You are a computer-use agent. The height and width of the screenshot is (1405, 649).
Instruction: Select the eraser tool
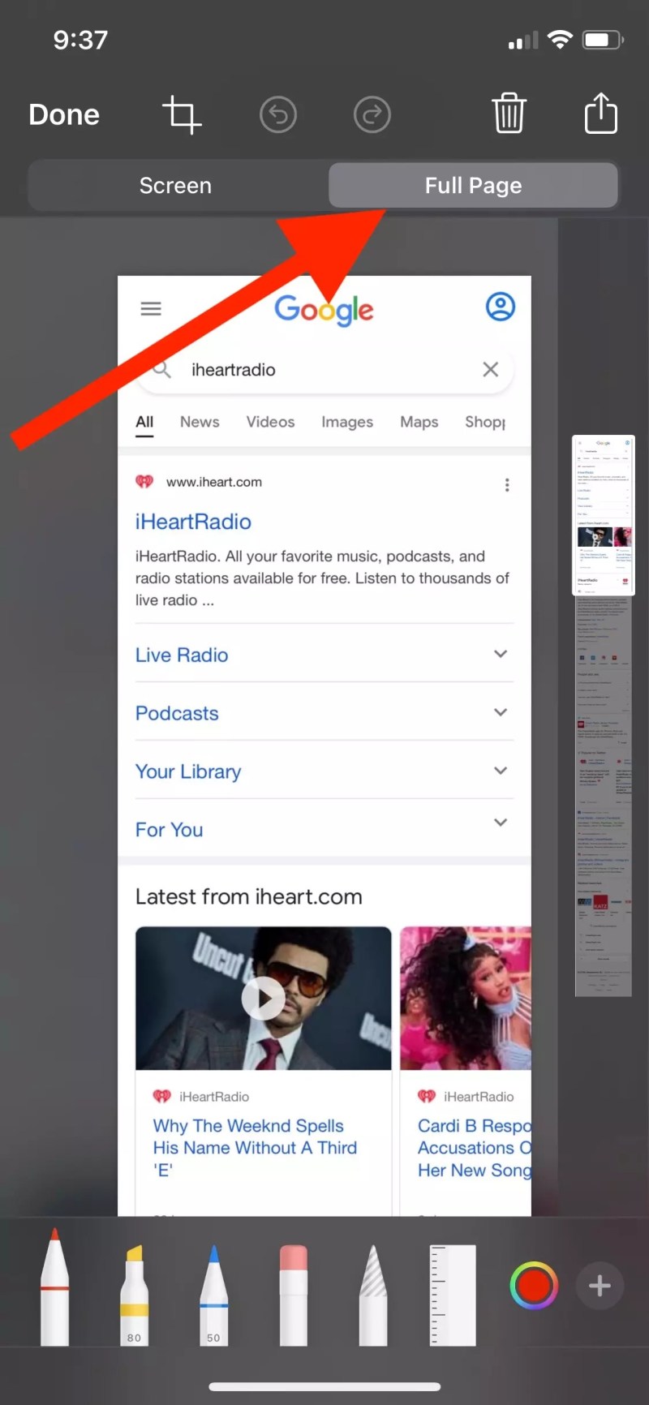tap(293, 1295)
